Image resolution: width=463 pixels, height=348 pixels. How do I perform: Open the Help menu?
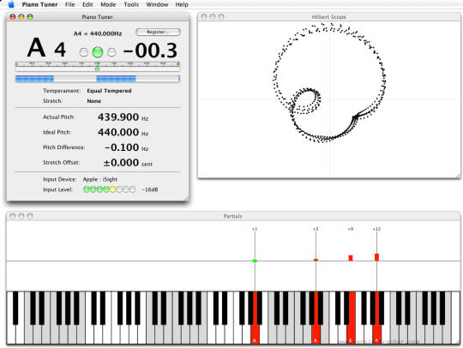182,5
